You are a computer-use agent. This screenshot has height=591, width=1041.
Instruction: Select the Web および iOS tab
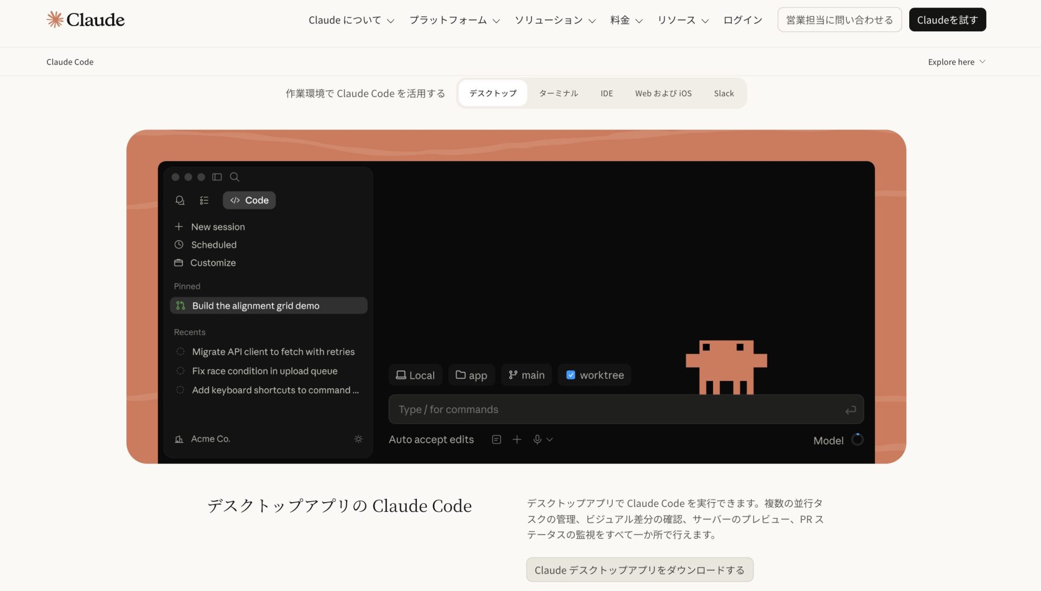(x=663, y=93)
